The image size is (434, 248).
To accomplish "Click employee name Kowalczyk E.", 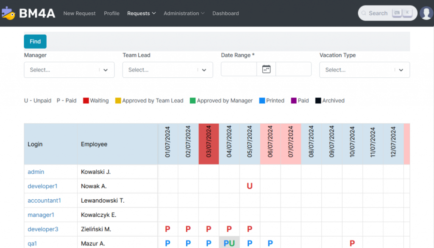I will click(x=98, y=215).
